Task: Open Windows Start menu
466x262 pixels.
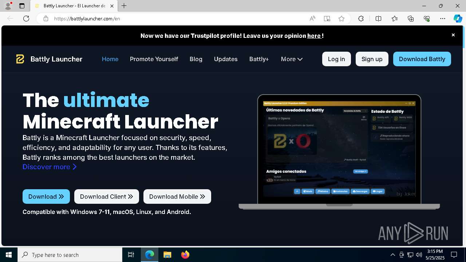Action: point(9,255)
